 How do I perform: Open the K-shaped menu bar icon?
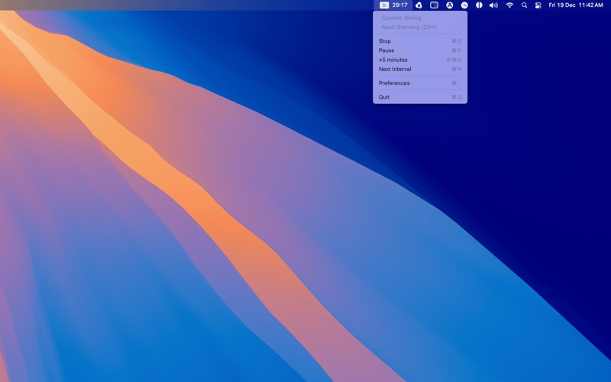419,5
